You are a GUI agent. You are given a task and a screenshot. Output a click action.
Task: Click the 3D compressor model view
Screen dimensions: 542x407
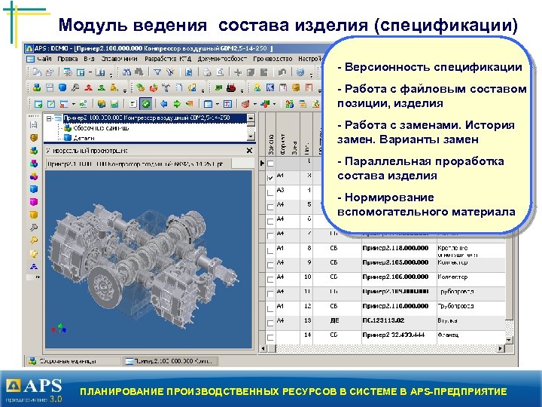point(148,259)
